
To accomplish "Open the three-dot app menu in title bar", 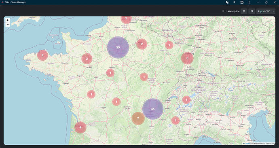I will tap(249, 2).
